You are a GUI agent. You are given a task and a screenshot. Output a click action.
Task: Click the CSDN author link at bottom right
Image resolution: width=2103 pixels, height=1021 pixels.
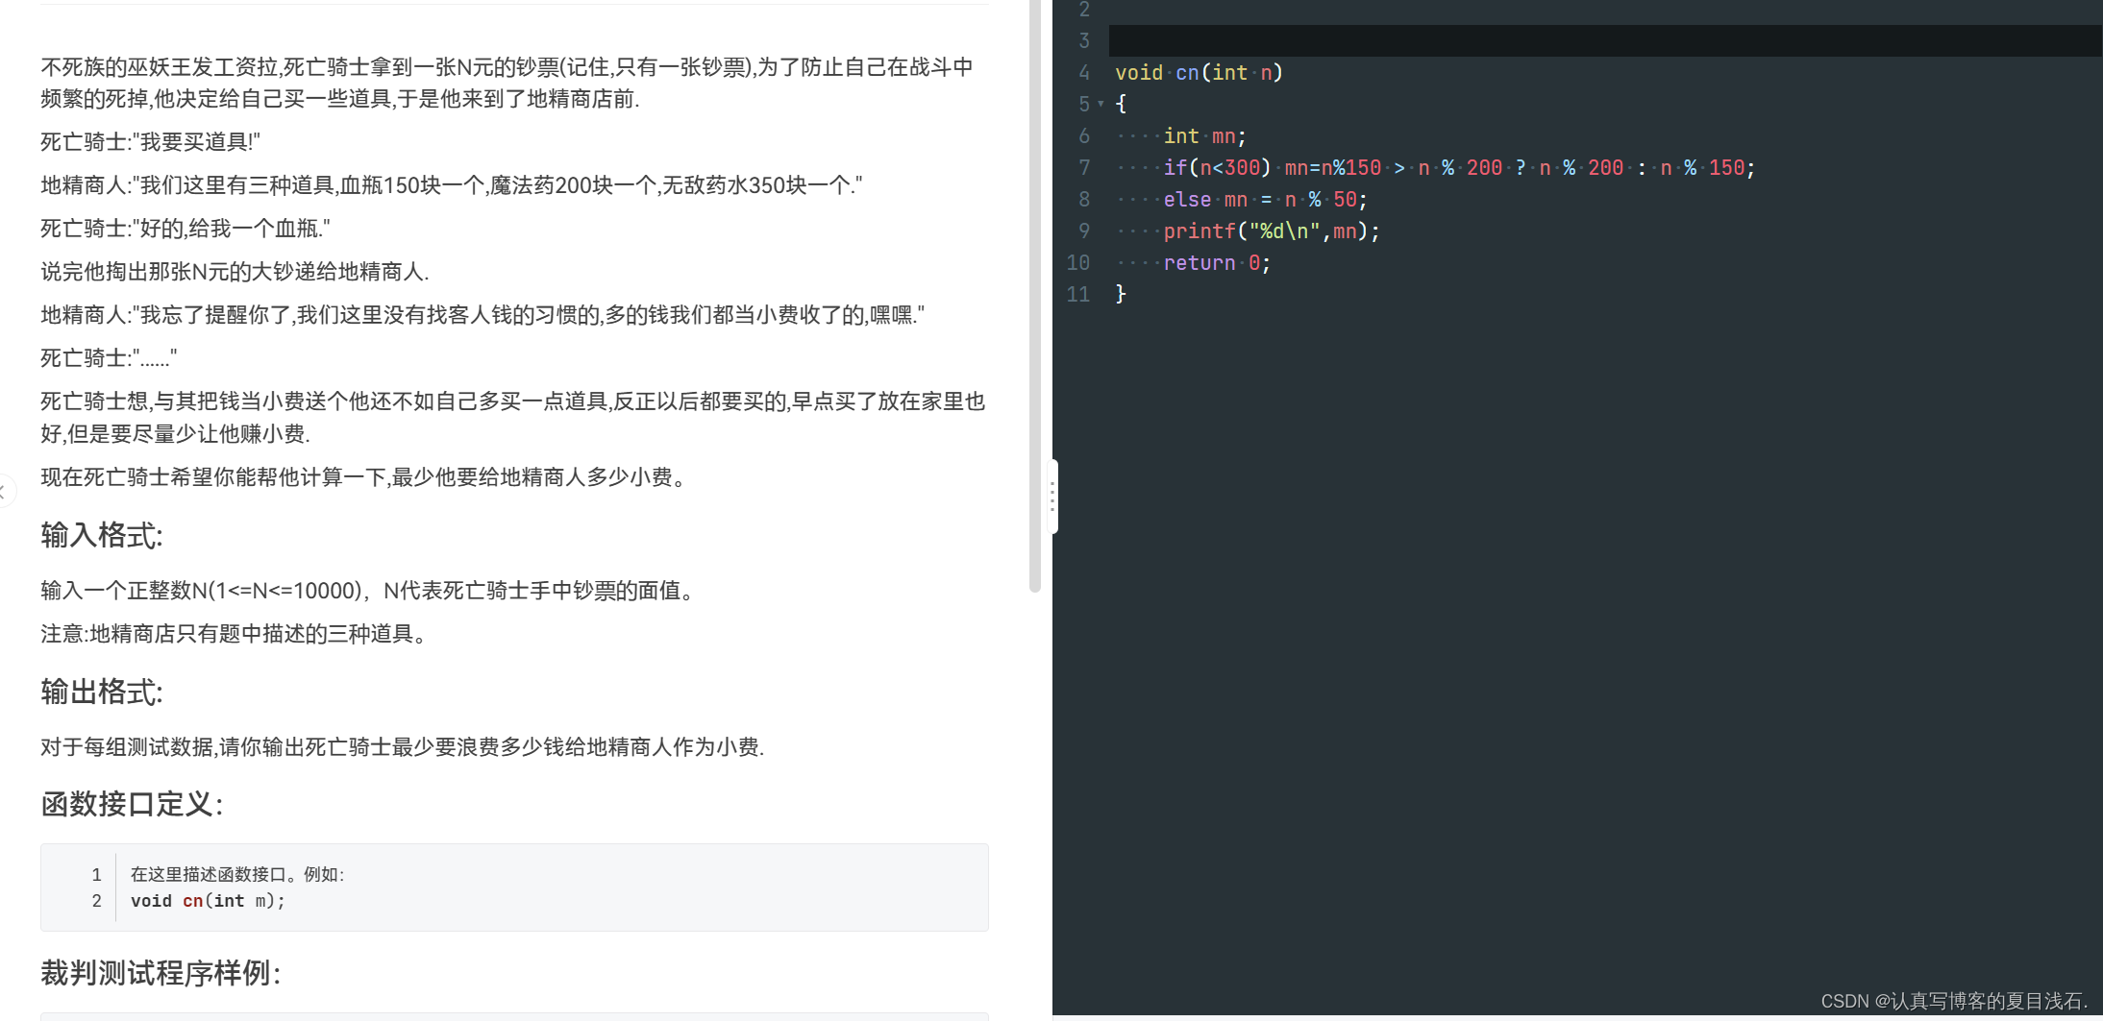pyautogui.click(x=1949, y=1000)
